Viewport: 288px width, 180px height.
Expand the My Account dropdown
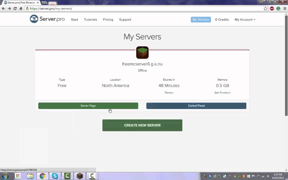(x=245, y=19)
